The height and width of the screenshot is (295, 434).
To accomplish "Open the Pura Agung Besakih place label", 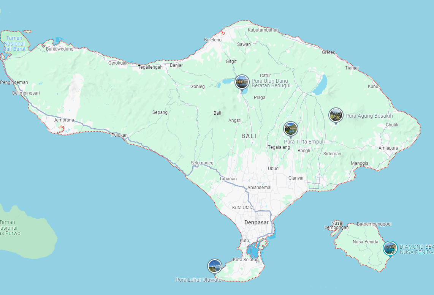I will point(369,116).
